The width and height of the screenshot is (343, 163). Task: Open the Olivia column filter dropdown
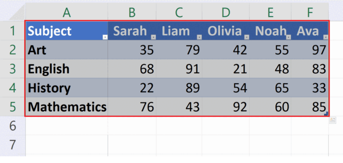(x=247, y=37)
